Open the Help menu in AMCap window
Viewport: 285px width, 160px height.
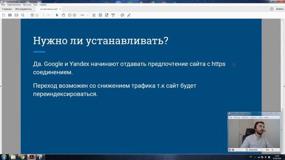(x=266, y=117)
